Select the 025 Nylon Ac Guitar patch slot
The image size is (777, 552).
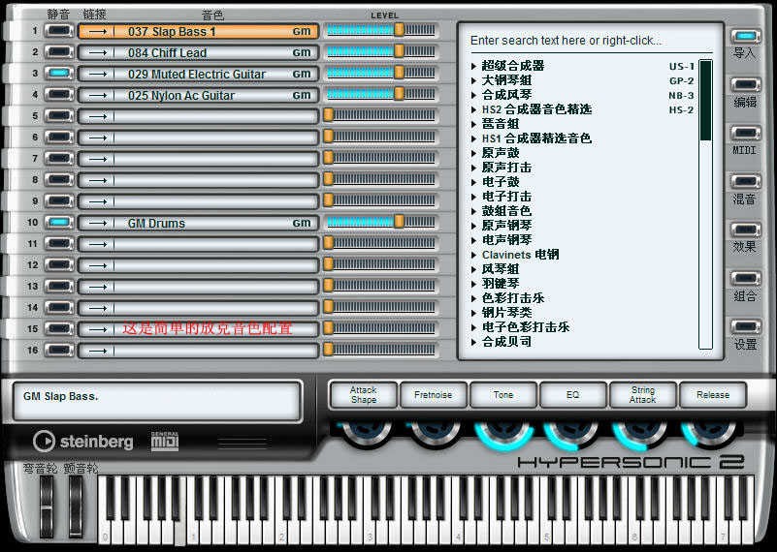pos(215,95)
